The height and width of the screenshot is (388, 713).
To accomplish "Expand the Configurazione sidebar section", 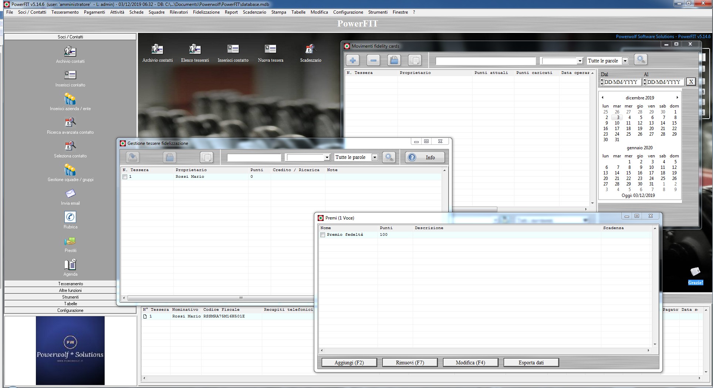I will [70, 310].
